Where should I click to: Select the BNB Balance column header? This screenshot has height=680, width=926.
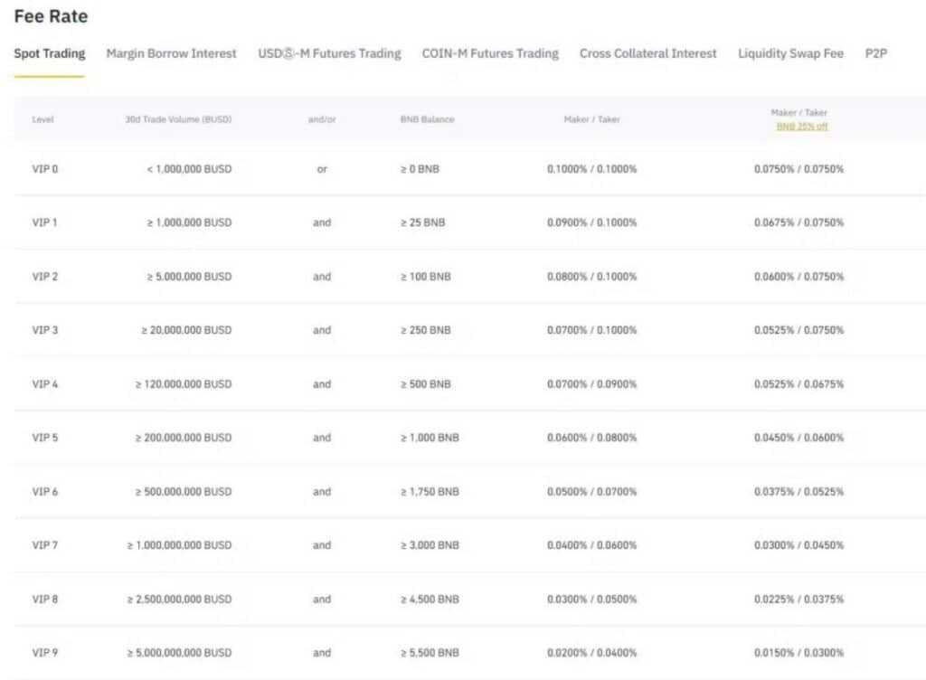click(x=426, y=118)
